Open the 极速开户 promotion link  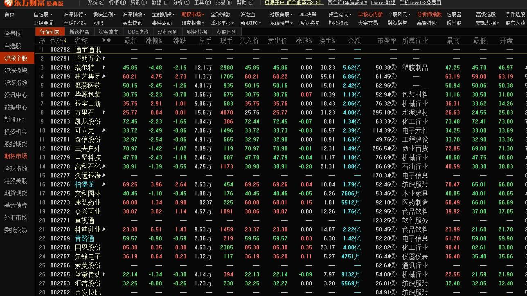tap(293, 3)
